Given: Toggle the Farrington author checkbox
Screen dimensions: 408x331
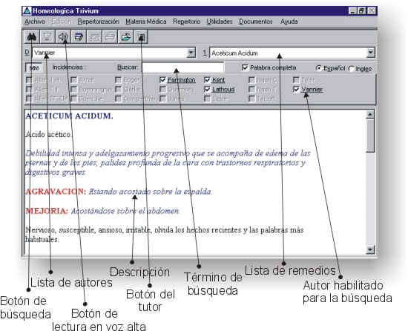Looking at the screenshot, I should (162, 80).
